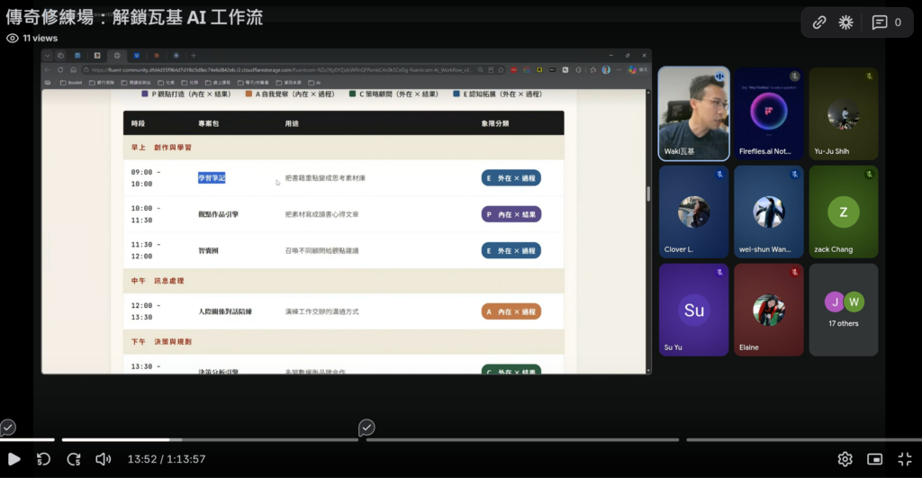Click 用途 column header
The height and width of the screenshot is (478, 922).
pyautogui.click(x=292, y=123)
